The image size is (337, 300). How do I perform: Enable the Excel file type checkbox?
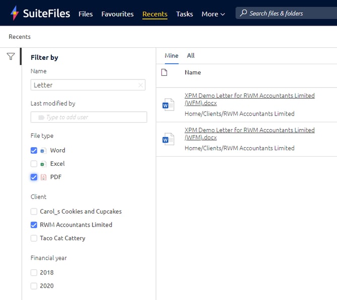point(34,164)
